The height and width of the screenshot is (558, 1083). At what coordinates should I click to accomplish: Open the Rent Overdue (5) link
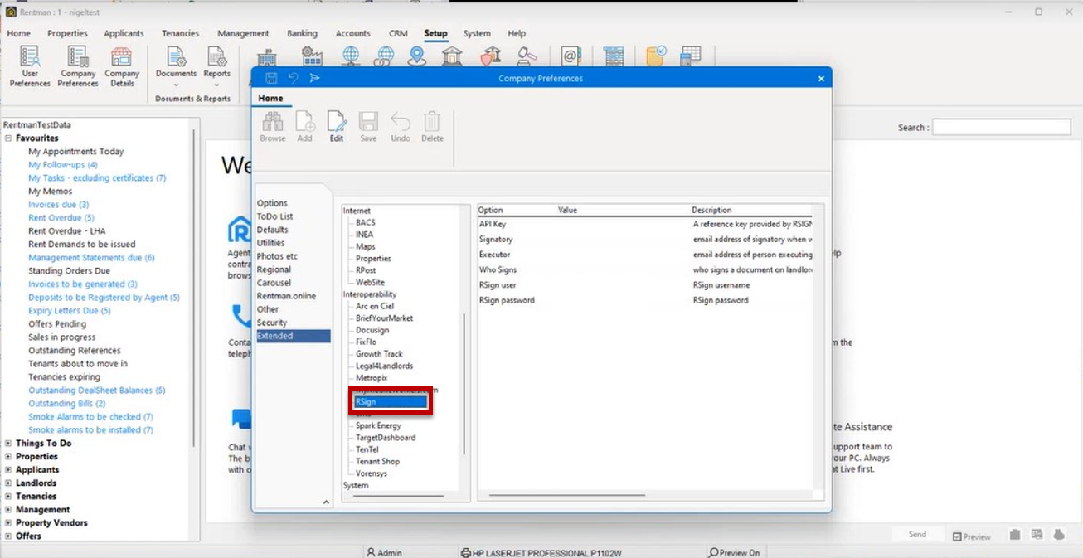(61, 218)
